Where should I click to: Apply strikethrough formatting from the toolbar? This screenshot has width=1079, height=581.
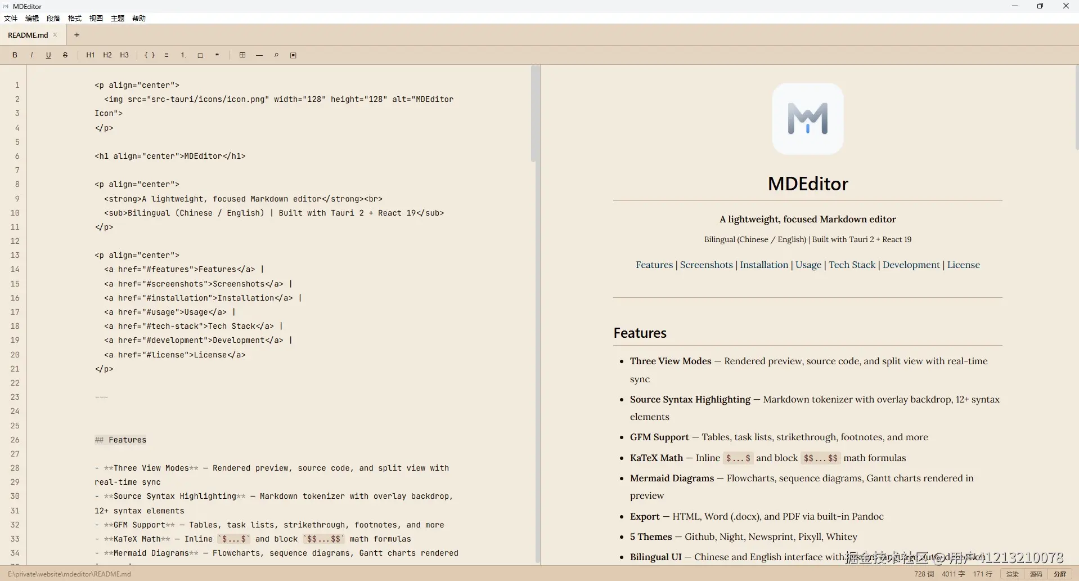(65, 55)
